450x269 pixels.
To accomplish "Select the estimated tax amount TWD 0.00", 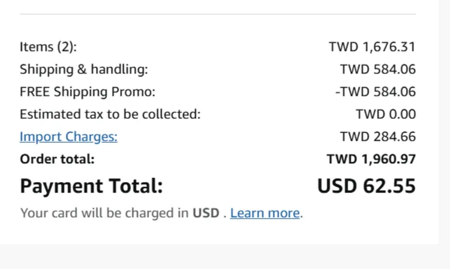I will [386, 114].
